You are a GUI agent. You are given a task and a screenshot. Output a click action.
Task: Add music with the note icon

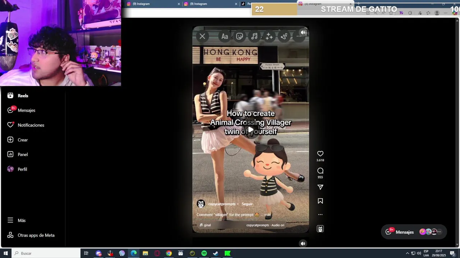click(254, 36)
